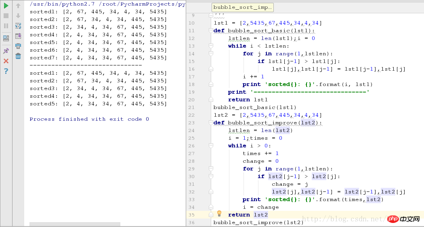Image resolution: width=424 pixels, height=227 pixels.
Task: Close the run panel with the red X
Action: click(6, 61)
